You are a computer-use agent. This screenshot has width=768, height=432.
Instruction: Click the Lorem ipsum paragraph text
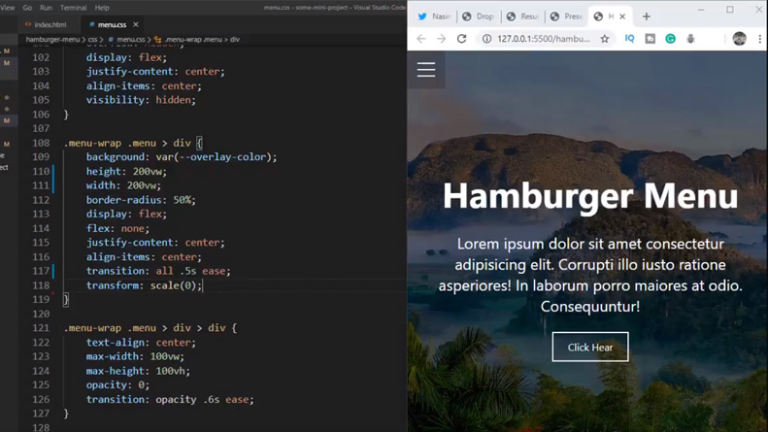pos(590,275)
